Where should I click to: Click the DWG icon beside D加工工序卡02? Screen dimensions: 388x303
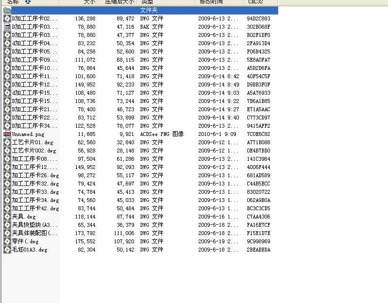click(x=7, y=18)
